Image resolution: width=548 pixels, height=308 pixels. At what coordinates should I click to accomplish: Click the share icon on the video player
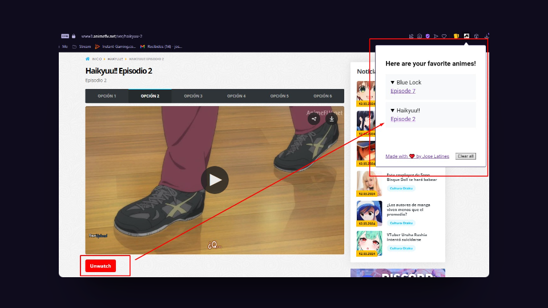(314, 119)
